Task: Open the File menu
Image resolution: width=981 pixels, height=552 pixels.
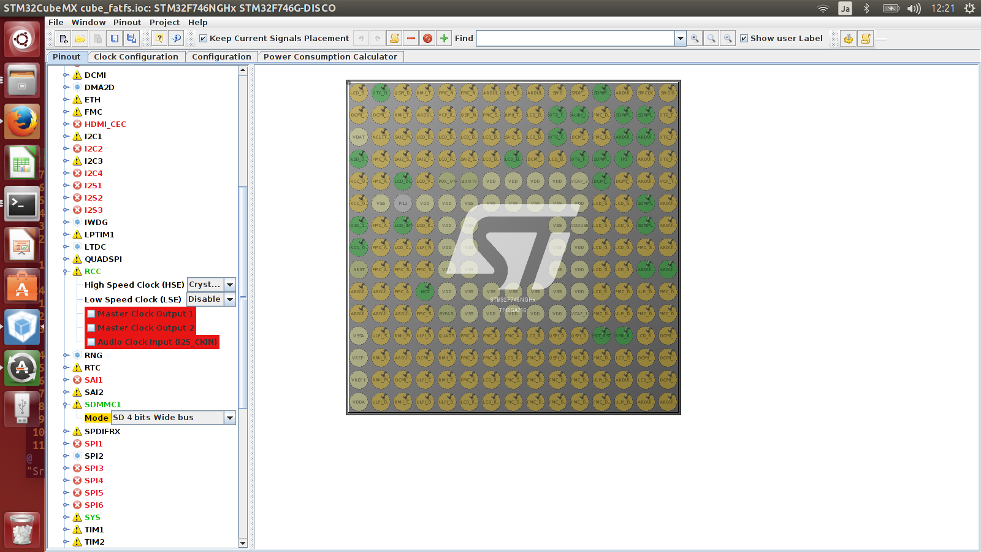Action: (x=56, y=22)
